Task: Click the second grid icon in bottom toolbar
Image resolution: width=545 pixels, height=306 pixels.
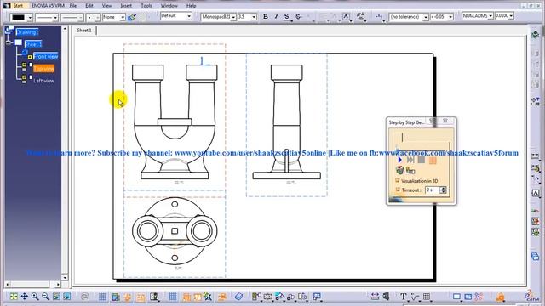Action: point(173,297)
